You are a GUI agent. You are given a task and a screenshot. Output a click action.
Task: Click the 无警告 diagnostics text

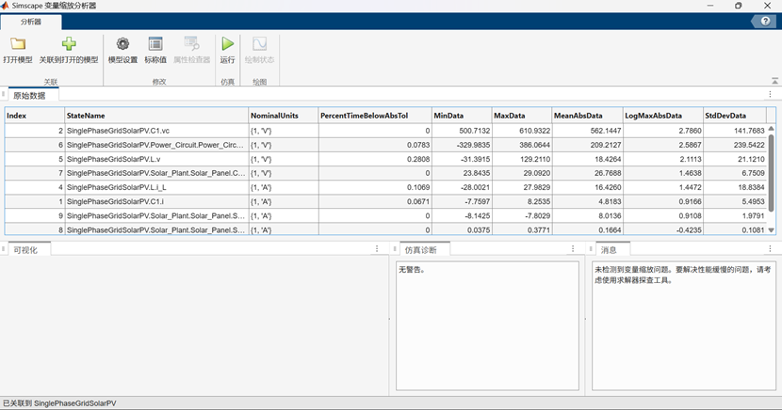pyautogui.click(x=412, y=270)
